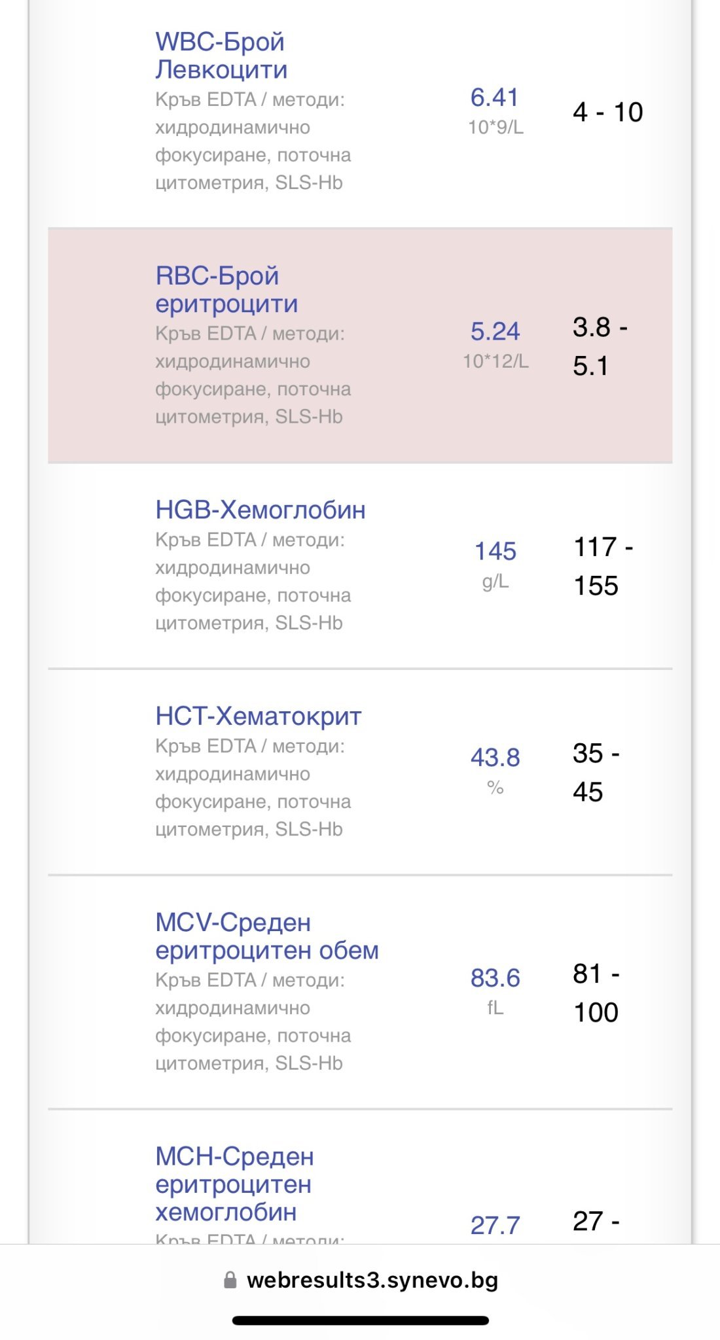Tap the RBC reference range 3.8 - 5.1

[599, 346]
